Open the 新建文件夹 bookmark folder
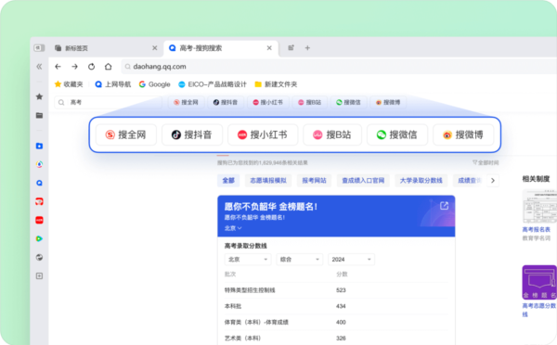Image resolution: width=557 pixels, height=345 pixels. pos(276,84)
